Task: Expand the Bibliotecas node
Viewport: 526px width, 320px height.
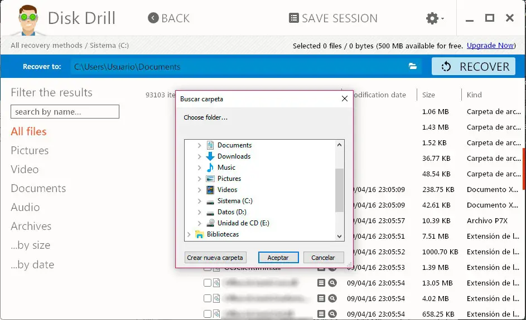Action: 189,234
